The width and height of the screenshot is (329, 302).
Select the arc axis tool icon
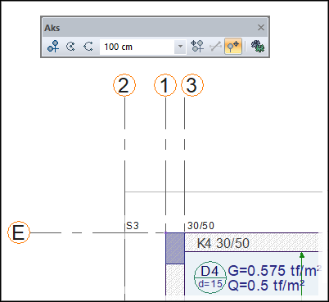[88, 47]
